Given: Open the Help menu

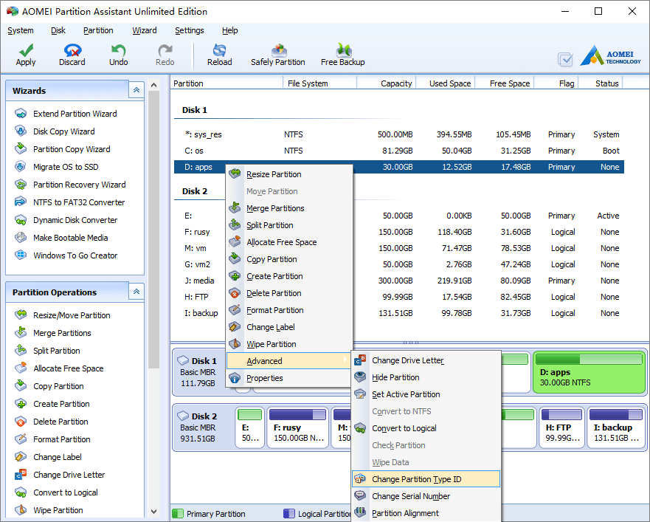Looking at the screenshot, I should click(x=229, y=30).
